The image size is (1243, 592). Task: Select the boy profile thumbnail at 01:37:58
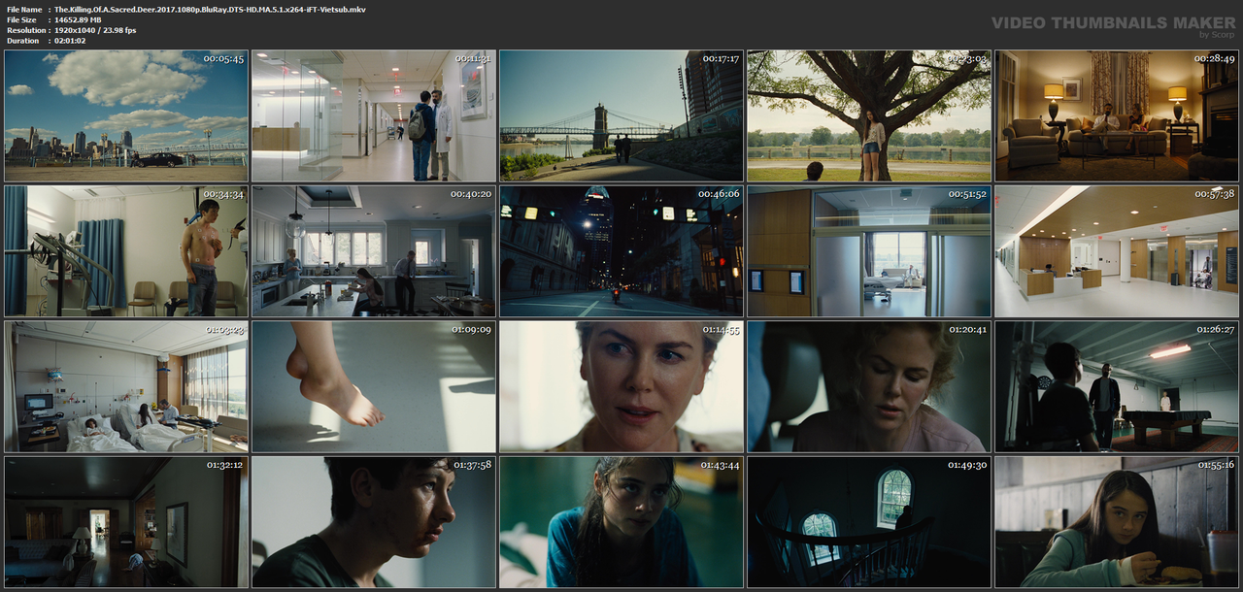pyautogui.click(x=374, y=522)
